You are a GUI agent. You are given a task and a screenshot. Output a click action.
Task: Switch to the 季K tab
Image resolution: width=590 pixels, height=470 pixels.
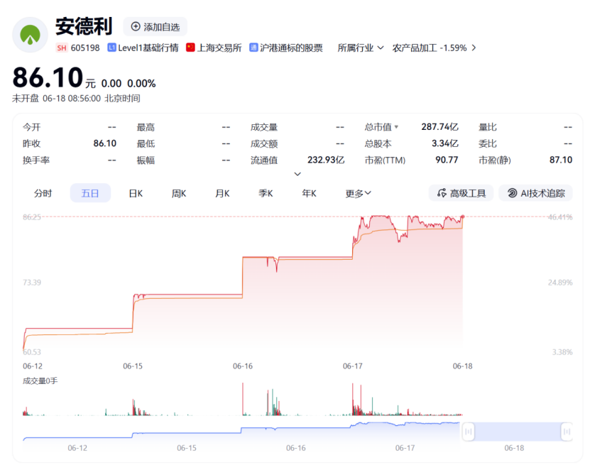(x=266, y=193)
